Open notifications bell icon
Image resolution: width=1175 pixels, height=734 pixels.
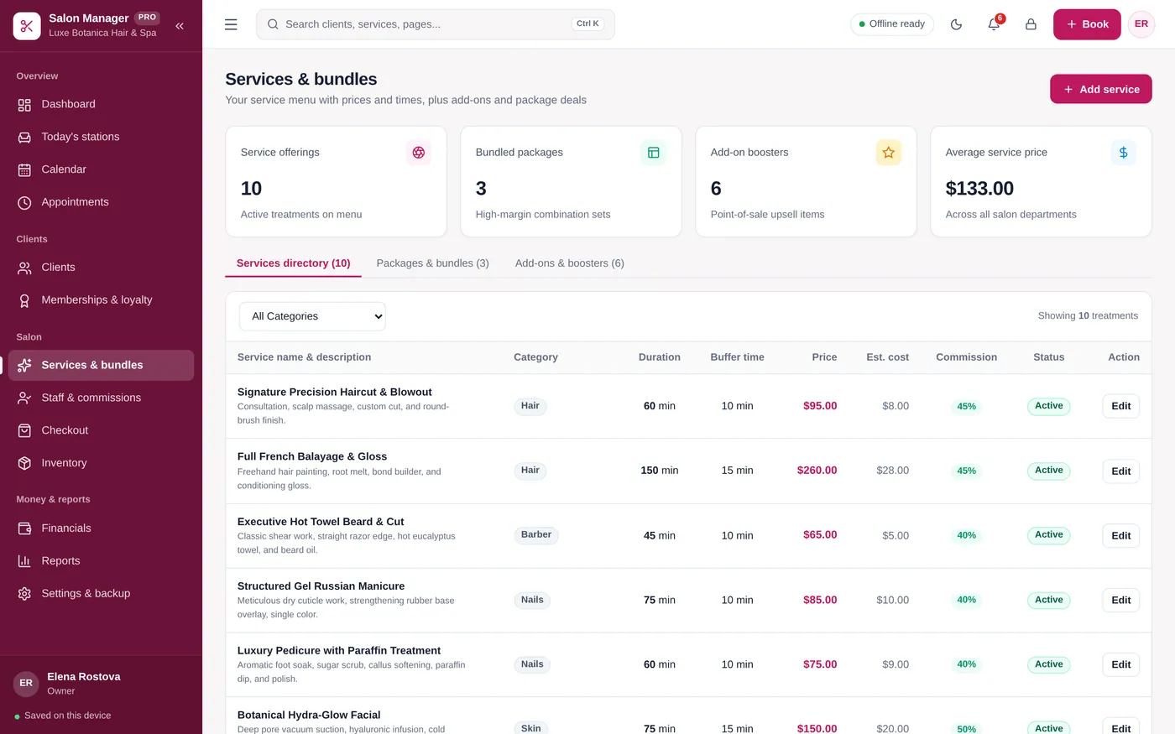point(994,24)
